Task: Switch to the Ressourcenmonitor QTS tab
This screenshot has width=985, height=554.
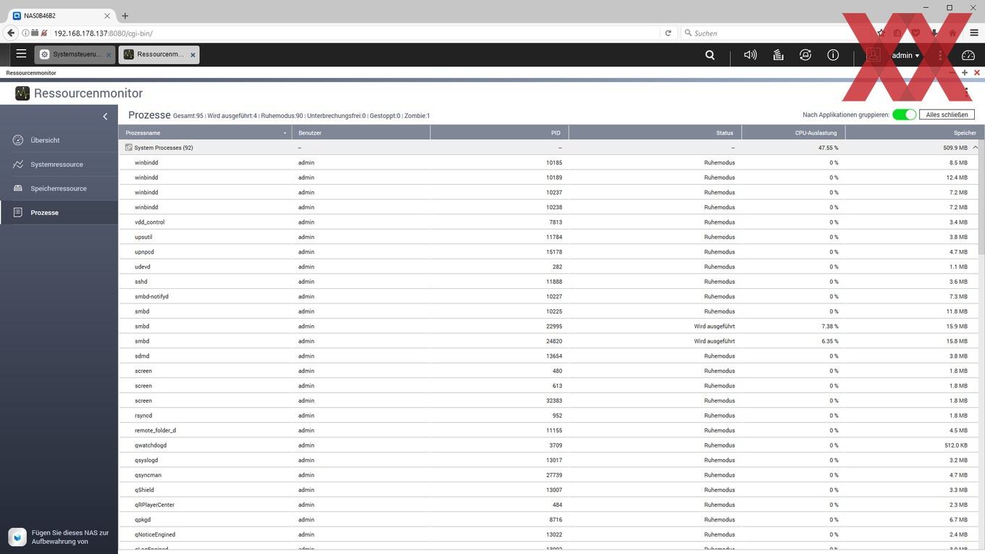Action: (159, 54)
